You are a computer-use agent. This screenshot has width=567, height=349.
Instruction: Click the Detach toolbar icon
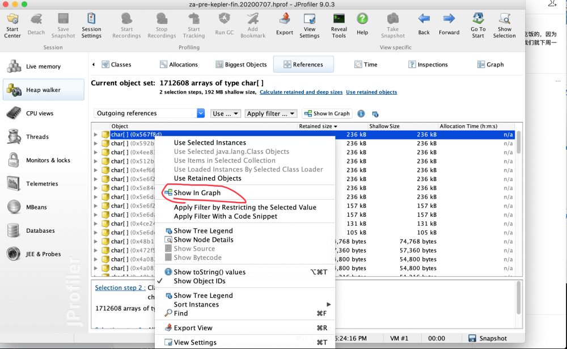tap(36, 26)
